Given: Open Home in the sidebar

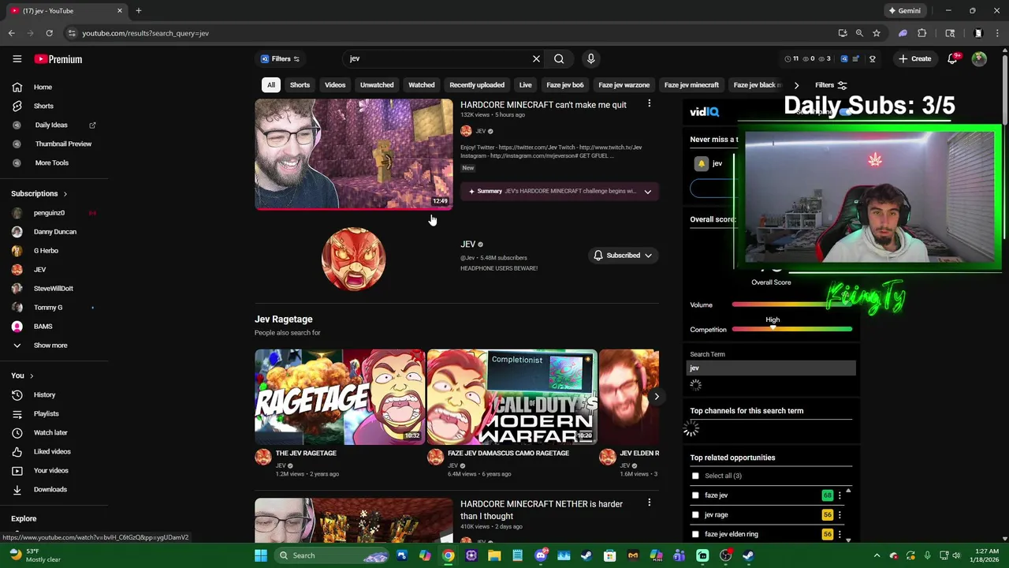Looking at the screenshot, I should click(x=43, y=87).
